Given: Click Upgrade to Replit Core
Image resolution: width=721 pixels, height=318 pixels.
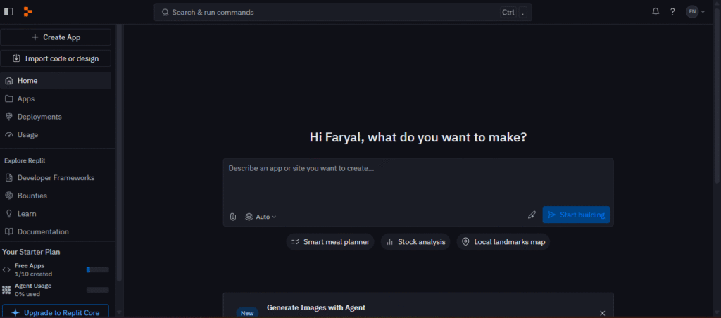Looking at the screenshot, I should (56, 311).
